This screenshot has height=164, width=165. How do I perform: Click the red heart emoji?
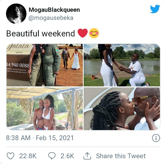click(x=83, y=33)
